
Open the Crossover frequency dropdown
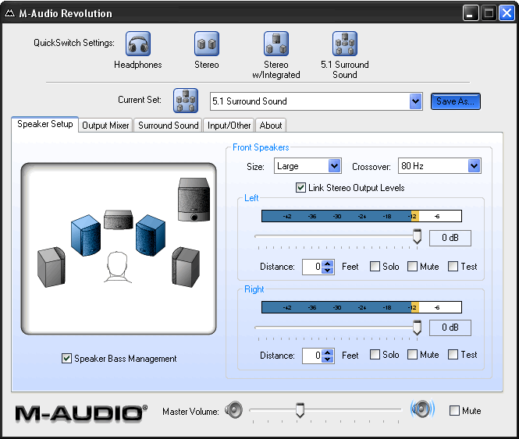coord(474,166)
